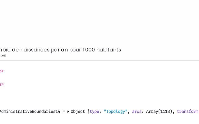This screenshot has width=199, height=124.
Task: Click the word pour in the title
Action: [x=76, y=50]
